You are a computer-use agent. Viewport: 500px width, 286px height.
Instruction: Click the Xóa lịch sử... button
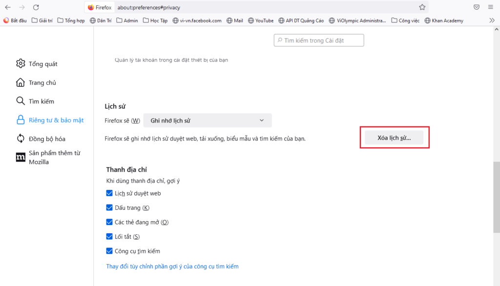(394, 138)
